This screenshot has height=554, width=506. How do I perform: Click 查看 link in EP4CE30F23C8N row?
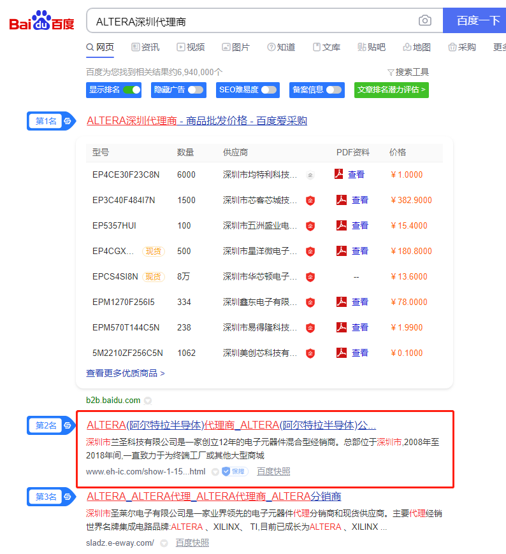(x=356, y=174)
